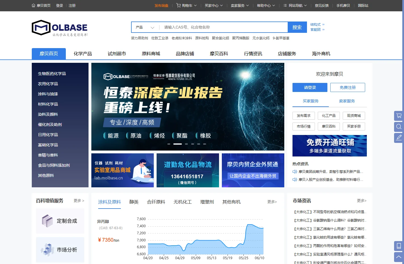Screen dimensions: 404x264
Task: Switch to the 增塑剂 chart tab
Action: pyautogui.click(x=207, y=202)
